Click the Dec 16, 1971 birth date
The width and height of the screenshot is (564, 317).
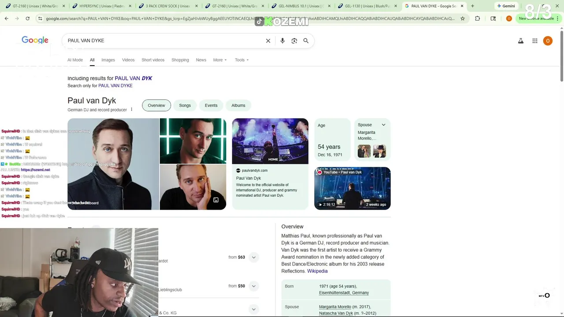click(330, 155)
